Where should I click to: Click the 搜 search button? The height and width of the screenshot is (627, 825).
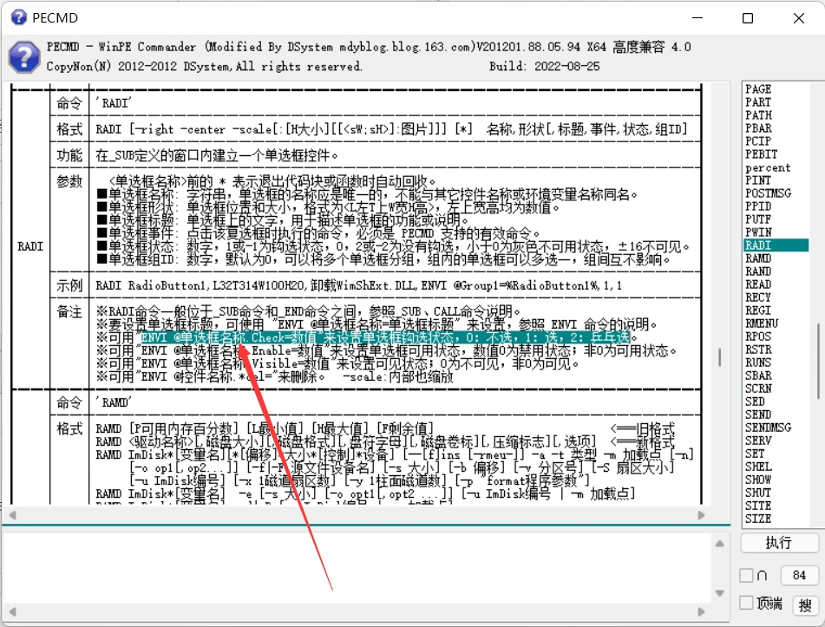[x=804, y=605]
